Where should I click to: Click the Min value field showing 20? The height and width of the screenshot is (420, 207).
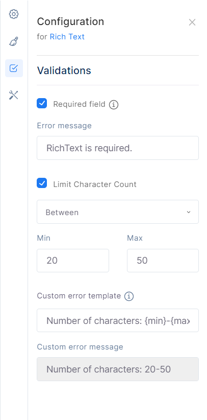(x=73, y=261)
